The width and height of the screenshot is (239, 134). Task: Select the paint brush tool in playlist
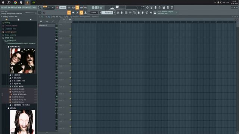(x=49, y=17)
